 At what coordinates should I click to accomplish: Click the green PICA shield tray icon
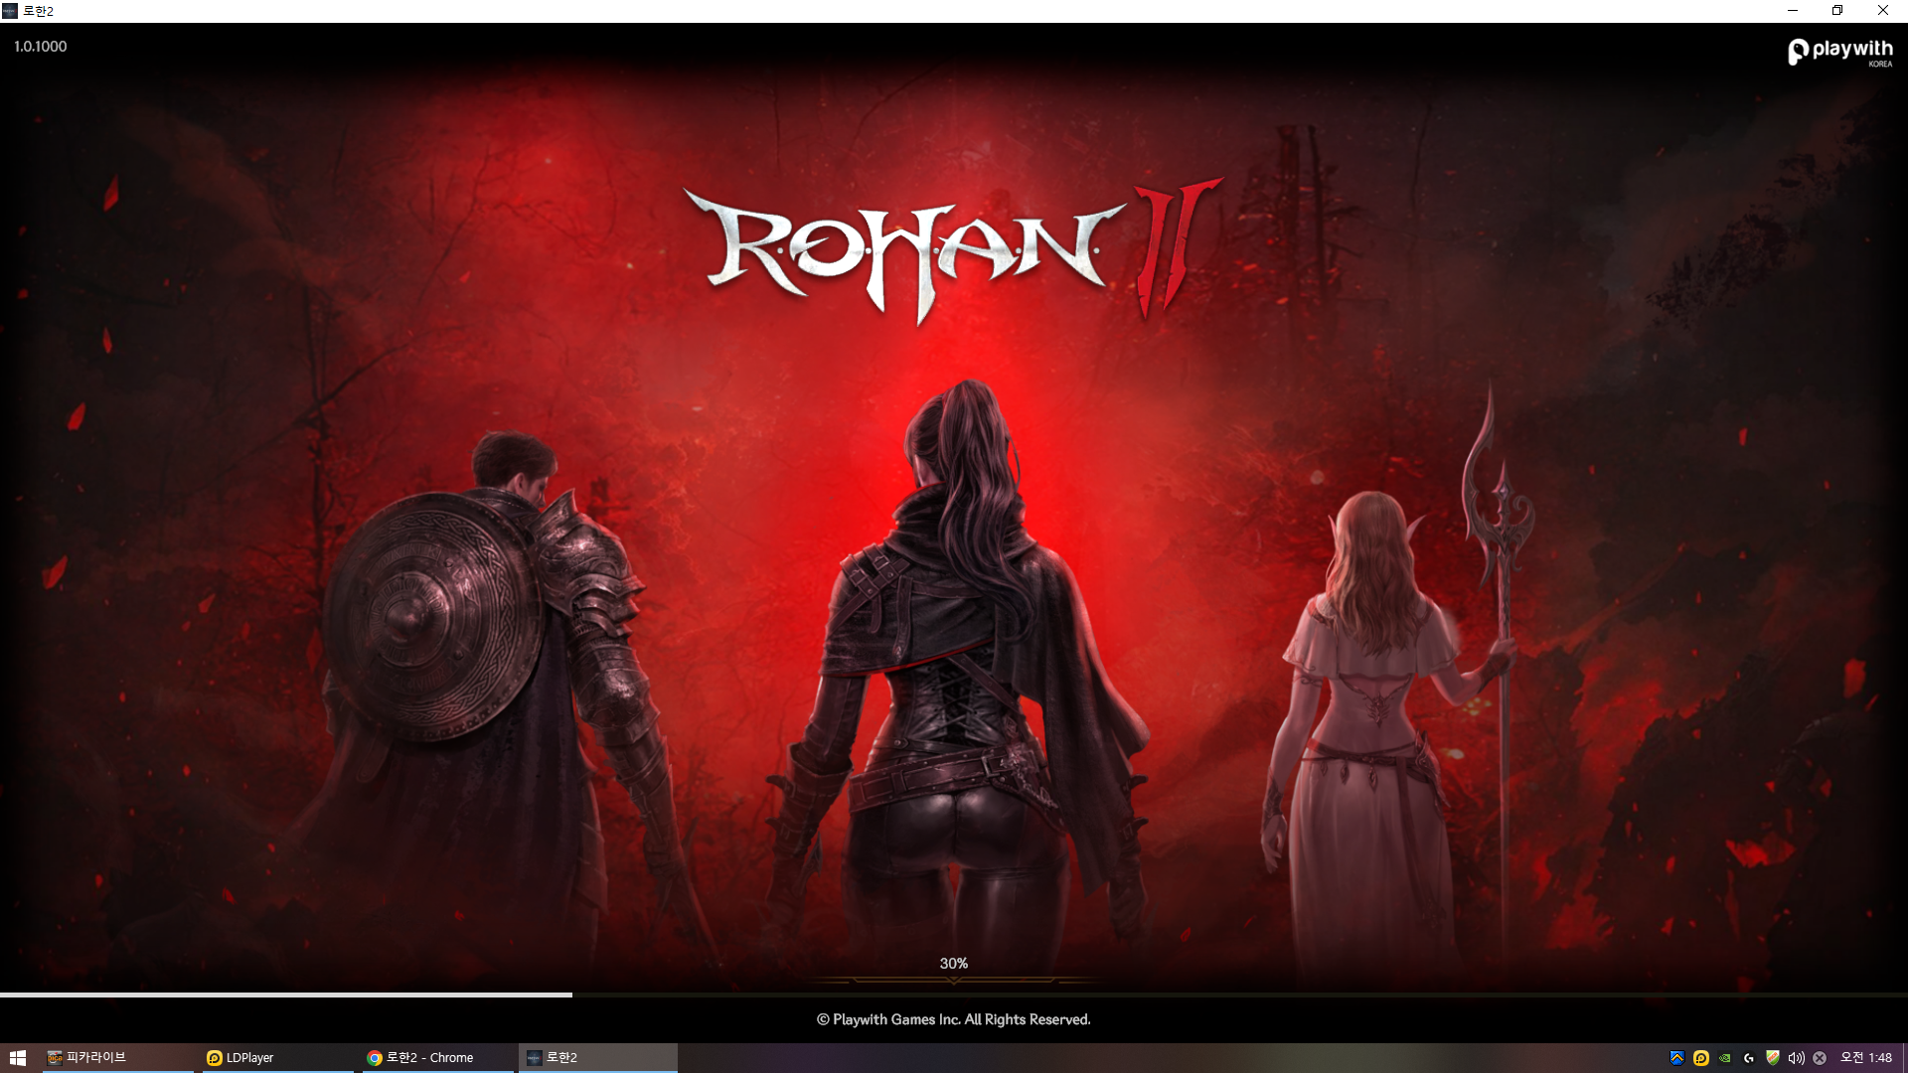click(x=1773, y=1058)
